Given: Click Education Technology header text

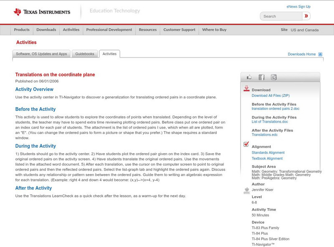Looking at the screenshot, I should pyautogui.click(x=115, y=11).
